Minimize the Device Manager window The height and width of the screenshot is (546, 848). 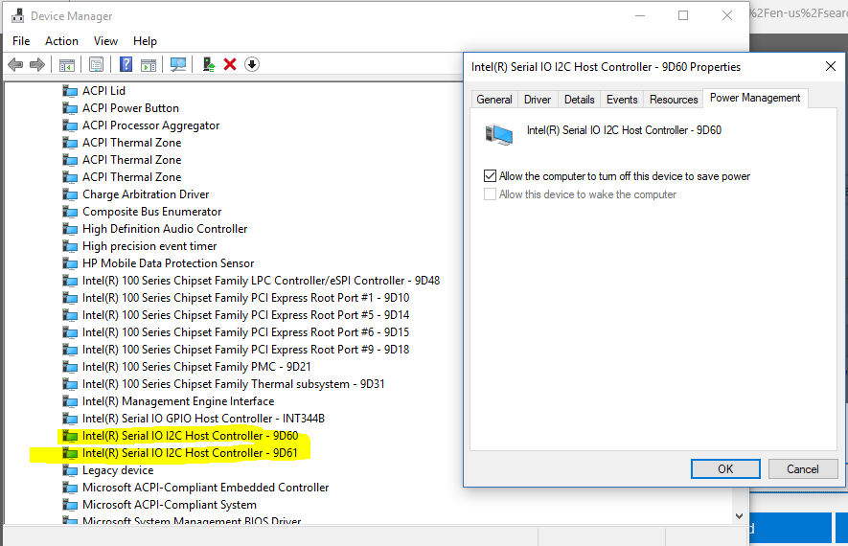point(640,15)
